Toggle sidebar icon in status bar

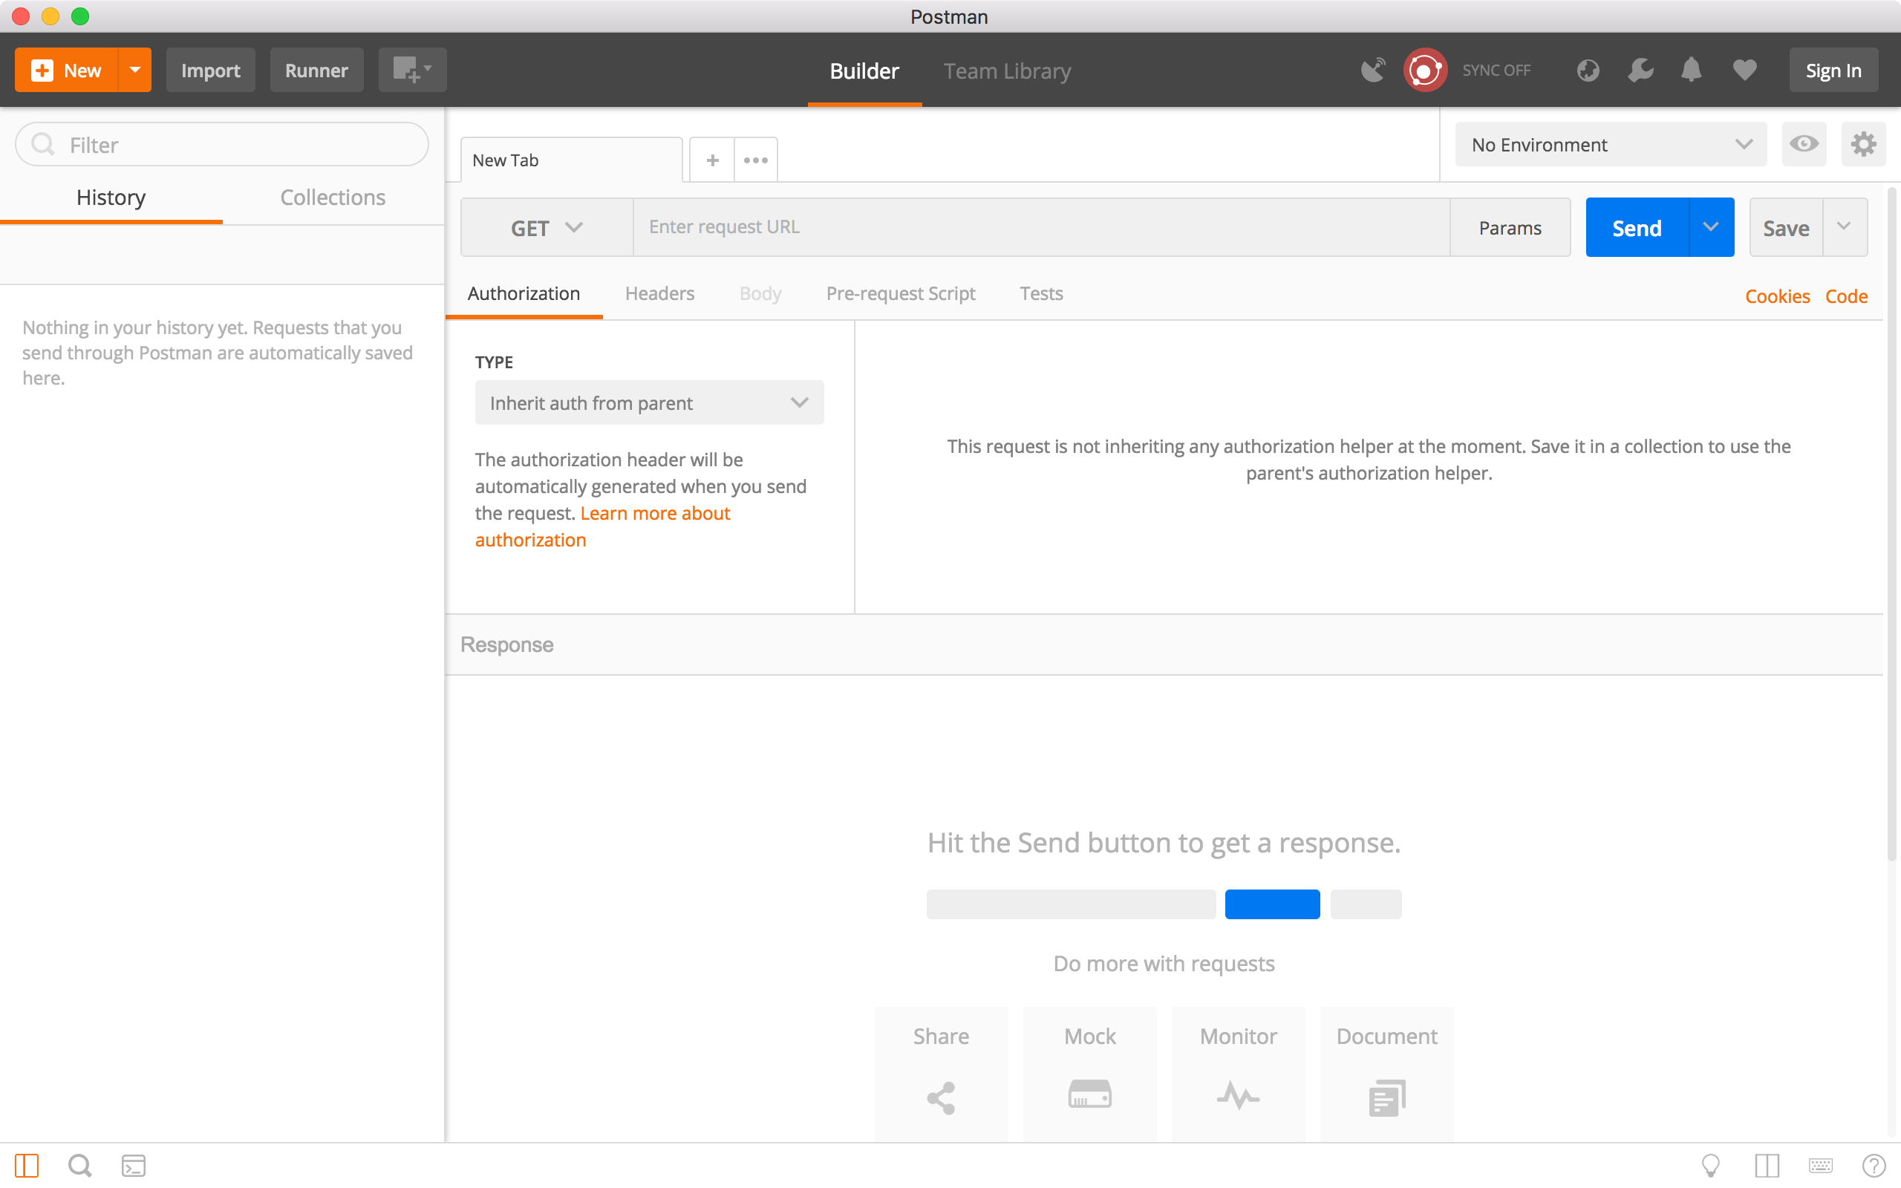(x=27, y=1165)
